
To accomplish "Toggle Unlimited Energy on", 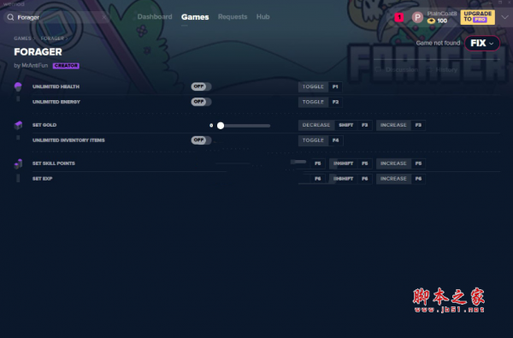I will coord(201,102).
